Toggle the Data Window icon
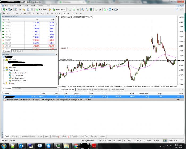This screenshot has width=186, height=149. click(x=20, y=9)
